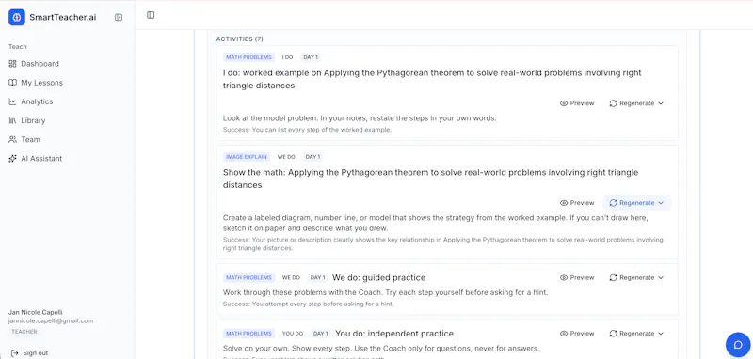Click 'Success: You can list every step' text
The width and height of the screenshot is (753, 359).
308,130
